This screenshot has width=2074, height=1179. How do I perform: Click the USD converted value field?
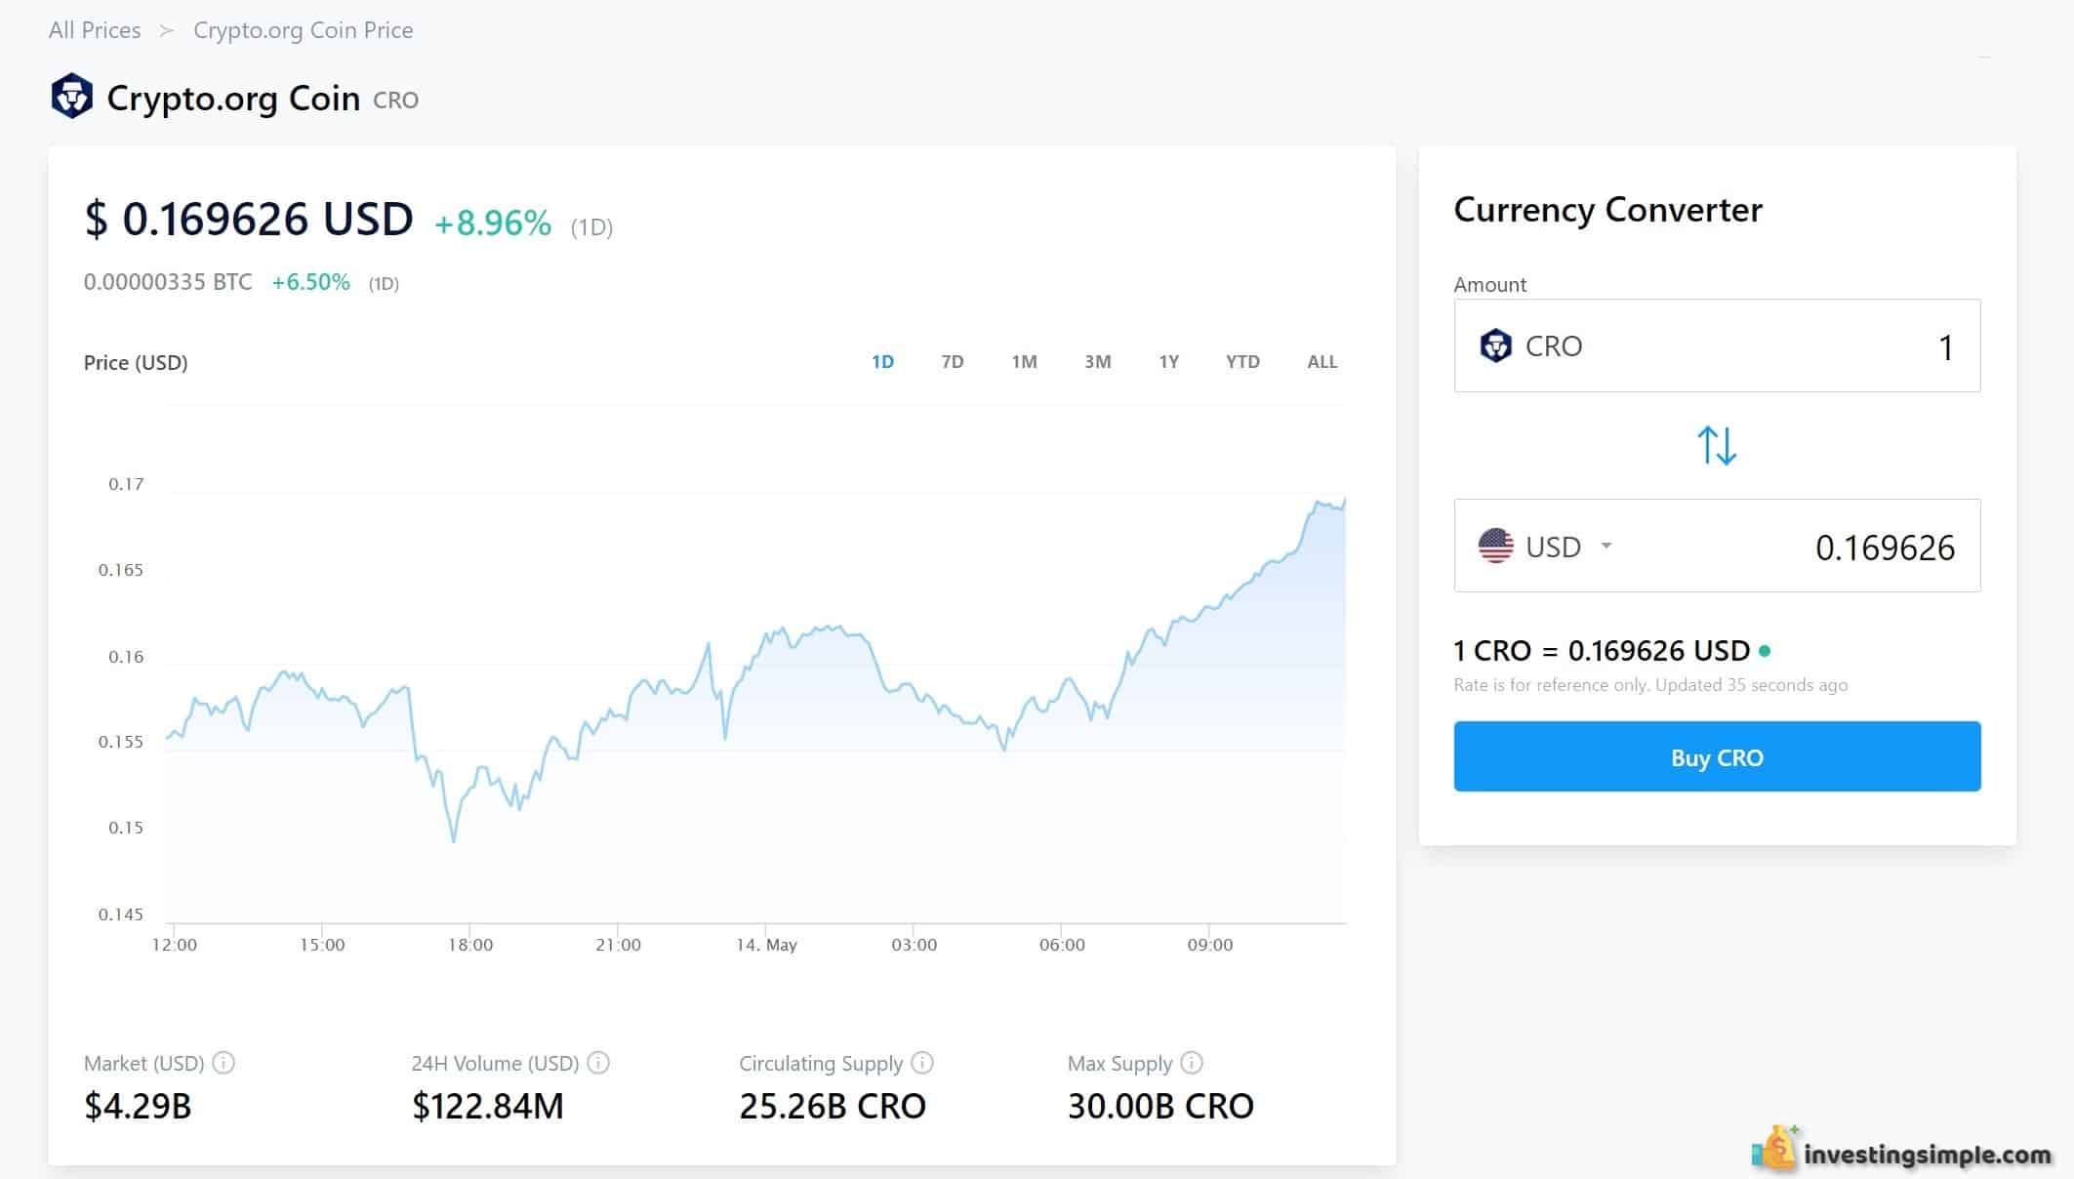(1717, 546)
